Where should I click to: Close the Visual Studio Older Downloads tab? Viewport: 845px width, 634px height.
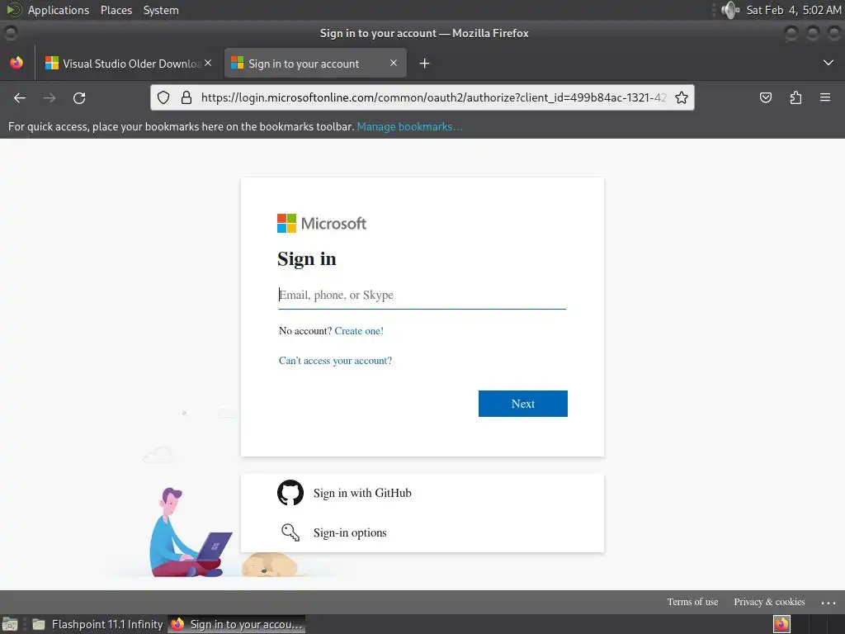point(208,63)
